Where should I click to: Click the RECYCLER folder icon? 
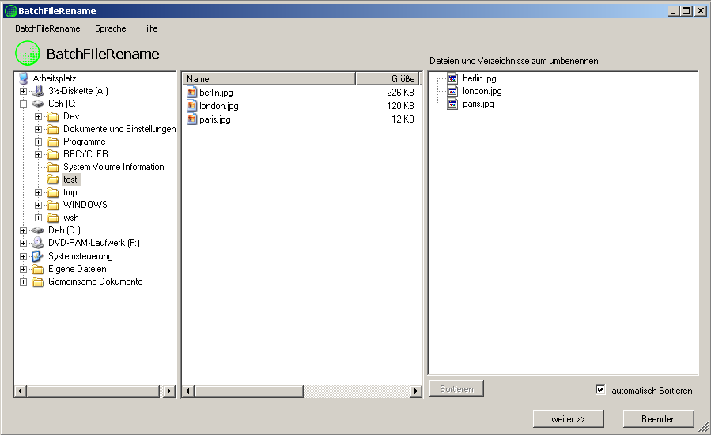(x=53, y=155)
